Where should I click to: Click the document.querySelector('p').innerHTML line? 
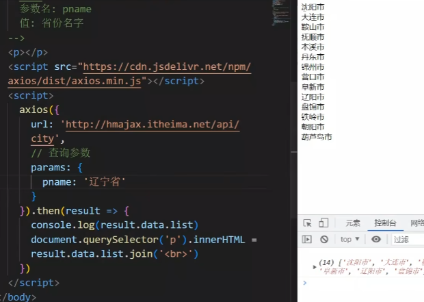(144, 240)
